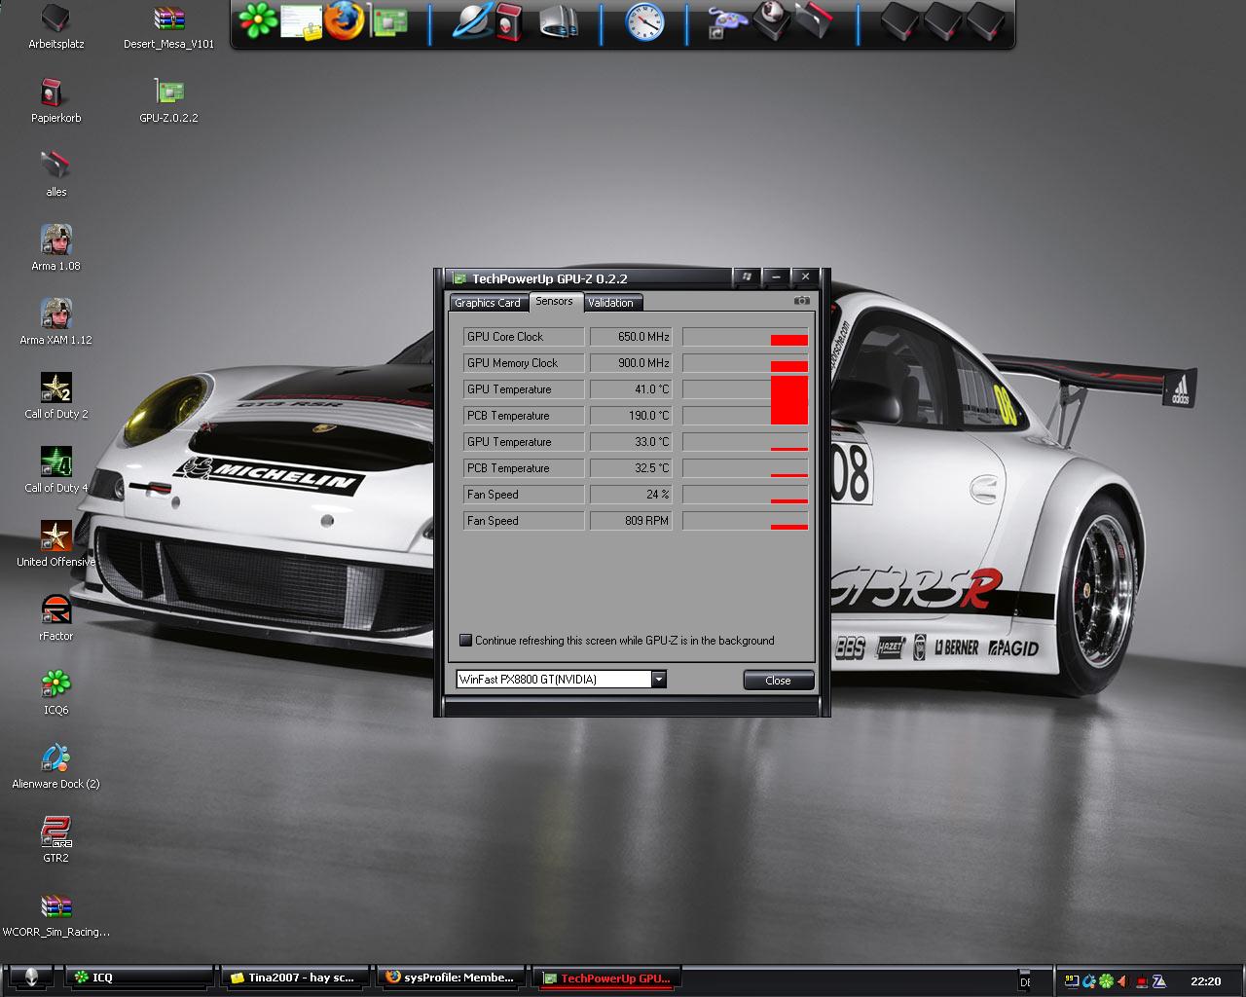
Task: Open the Desert_Mesa_V101 archive icon
Action: click(x=169, y=25)
